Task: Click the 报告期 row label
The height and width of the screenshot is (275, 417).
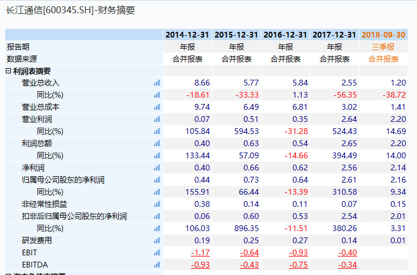Action: point(18,47)
